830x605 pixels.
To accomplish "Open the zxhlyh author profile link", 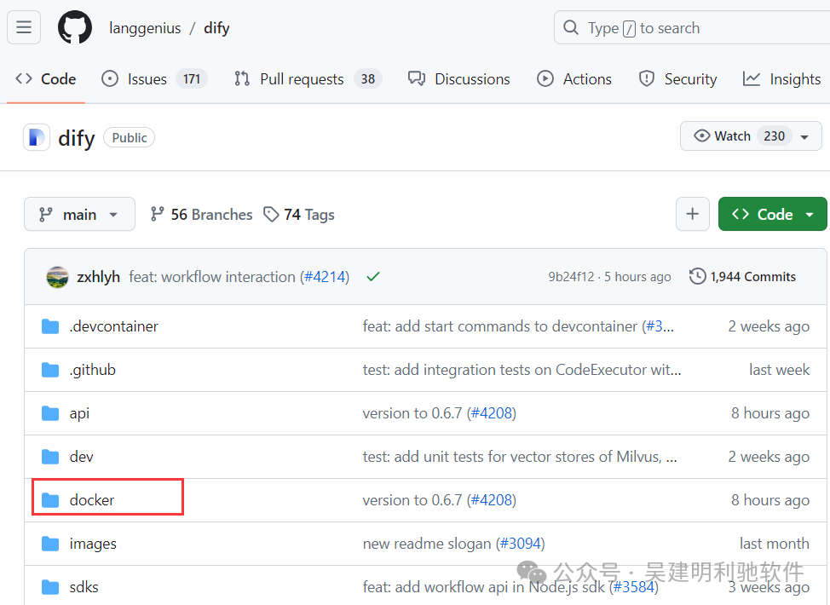I will pos(99,277).
